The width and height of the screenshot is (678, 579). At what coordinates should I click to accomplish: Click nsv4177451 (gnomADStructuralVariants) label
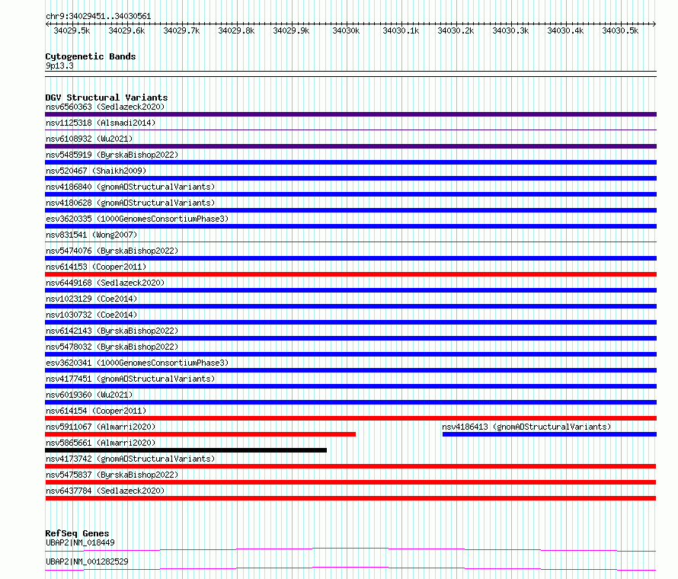pyautogui.click(x=130, y=379)
